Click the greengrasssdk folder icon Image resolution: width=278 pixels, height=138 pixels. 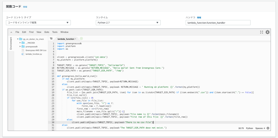[x=23, y=47]
